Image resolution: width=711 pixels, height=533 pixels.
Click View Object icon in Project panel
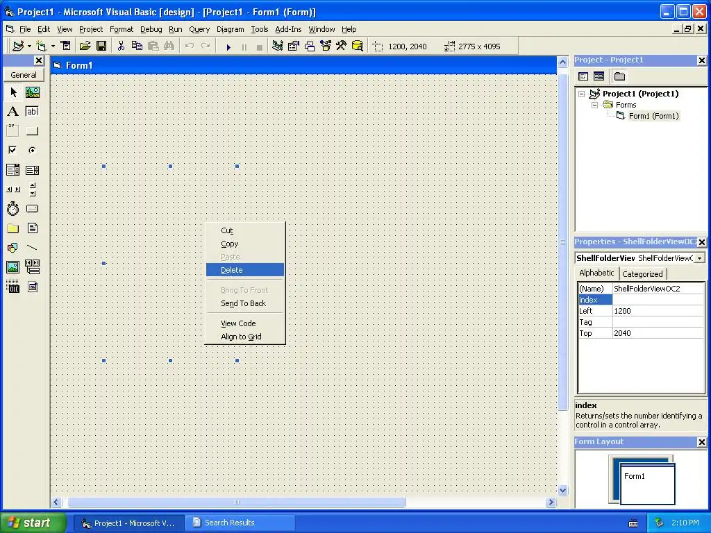pyautogui.click(x=599, y=76)
